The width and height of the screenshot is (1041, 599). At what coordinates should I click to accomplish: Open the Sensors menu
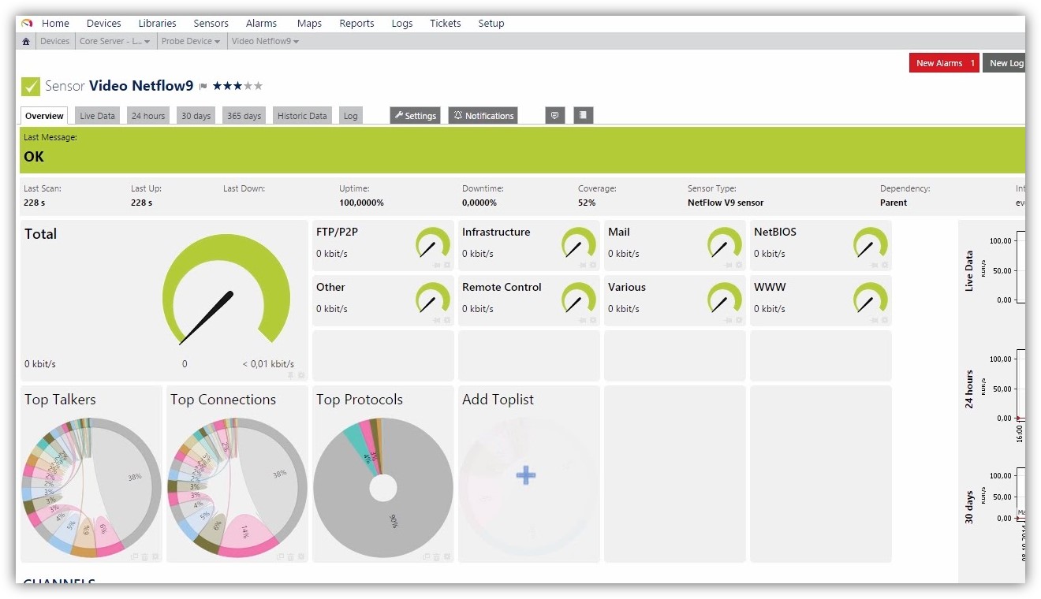(x=211, y=24)
